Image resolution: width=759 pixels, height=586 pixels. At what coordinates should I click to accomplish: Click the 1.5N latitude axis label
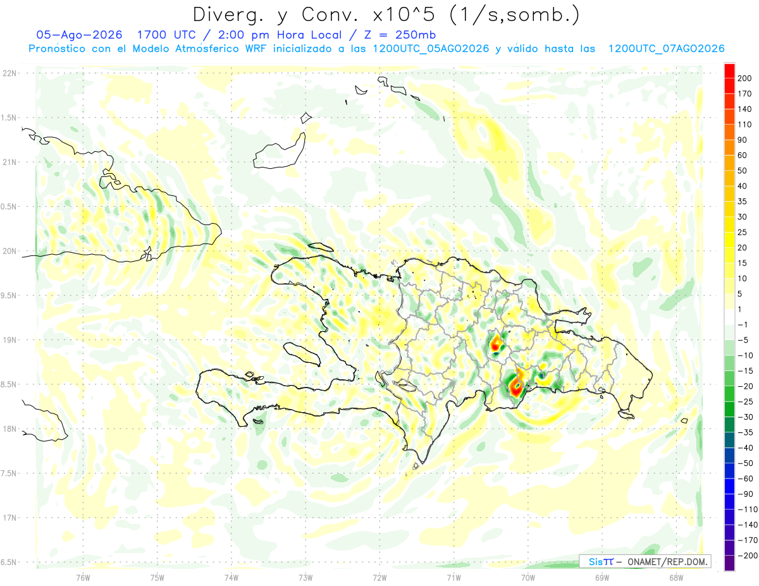point(9,118)
